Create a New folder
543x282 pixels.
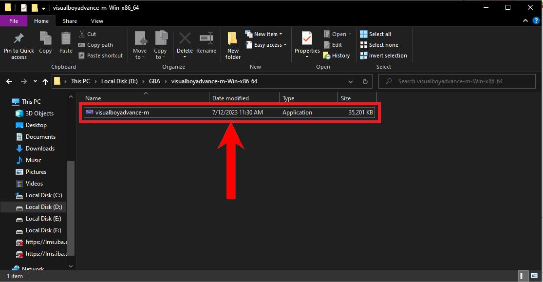233,45
